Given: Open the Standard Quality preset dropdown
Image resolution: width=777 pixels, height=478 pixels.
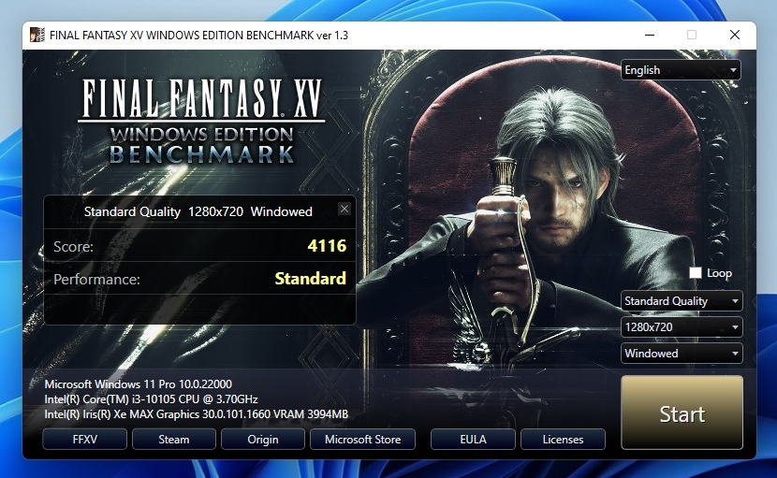Looking at the screenshot, I should [682, 300].
